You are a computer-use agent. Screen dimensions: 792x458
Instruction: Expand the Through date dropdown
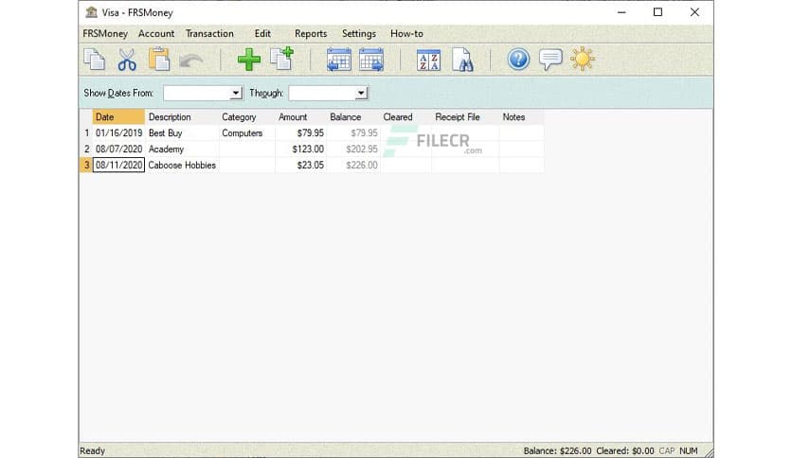click(361, 94)
